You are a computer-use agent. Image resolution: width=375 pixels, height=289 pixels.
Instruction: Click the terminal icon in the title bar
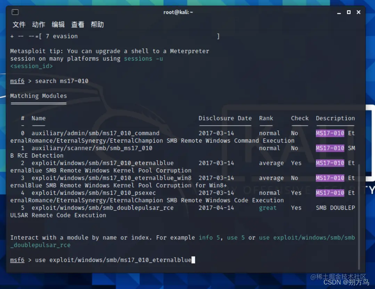click(15, 12)
